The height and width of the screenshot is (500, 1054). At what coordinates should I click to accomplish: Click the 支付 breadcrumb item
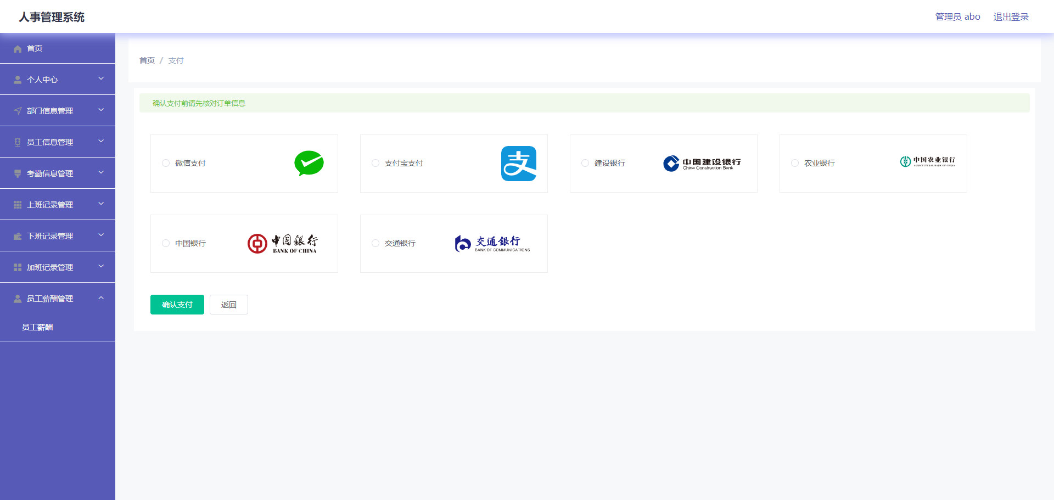176,60
